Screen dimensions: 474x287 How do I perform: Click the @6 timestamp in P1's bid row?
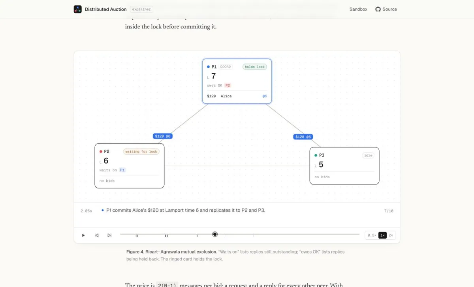pos(265,96)
